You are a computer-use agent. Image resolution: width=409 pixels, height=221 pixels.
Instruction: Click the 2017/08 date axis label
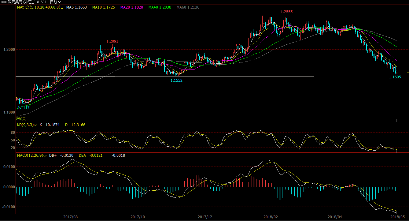[71, 217]
